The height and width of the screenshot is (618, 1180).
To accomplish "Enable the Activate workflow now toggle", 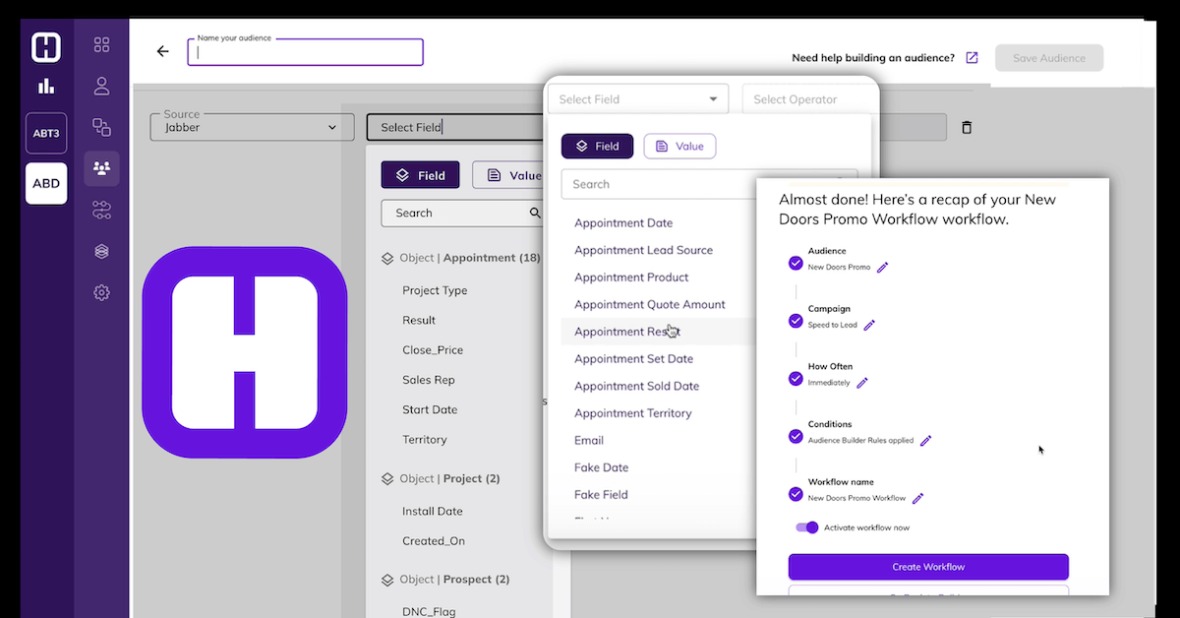I will tap(806, 527).
